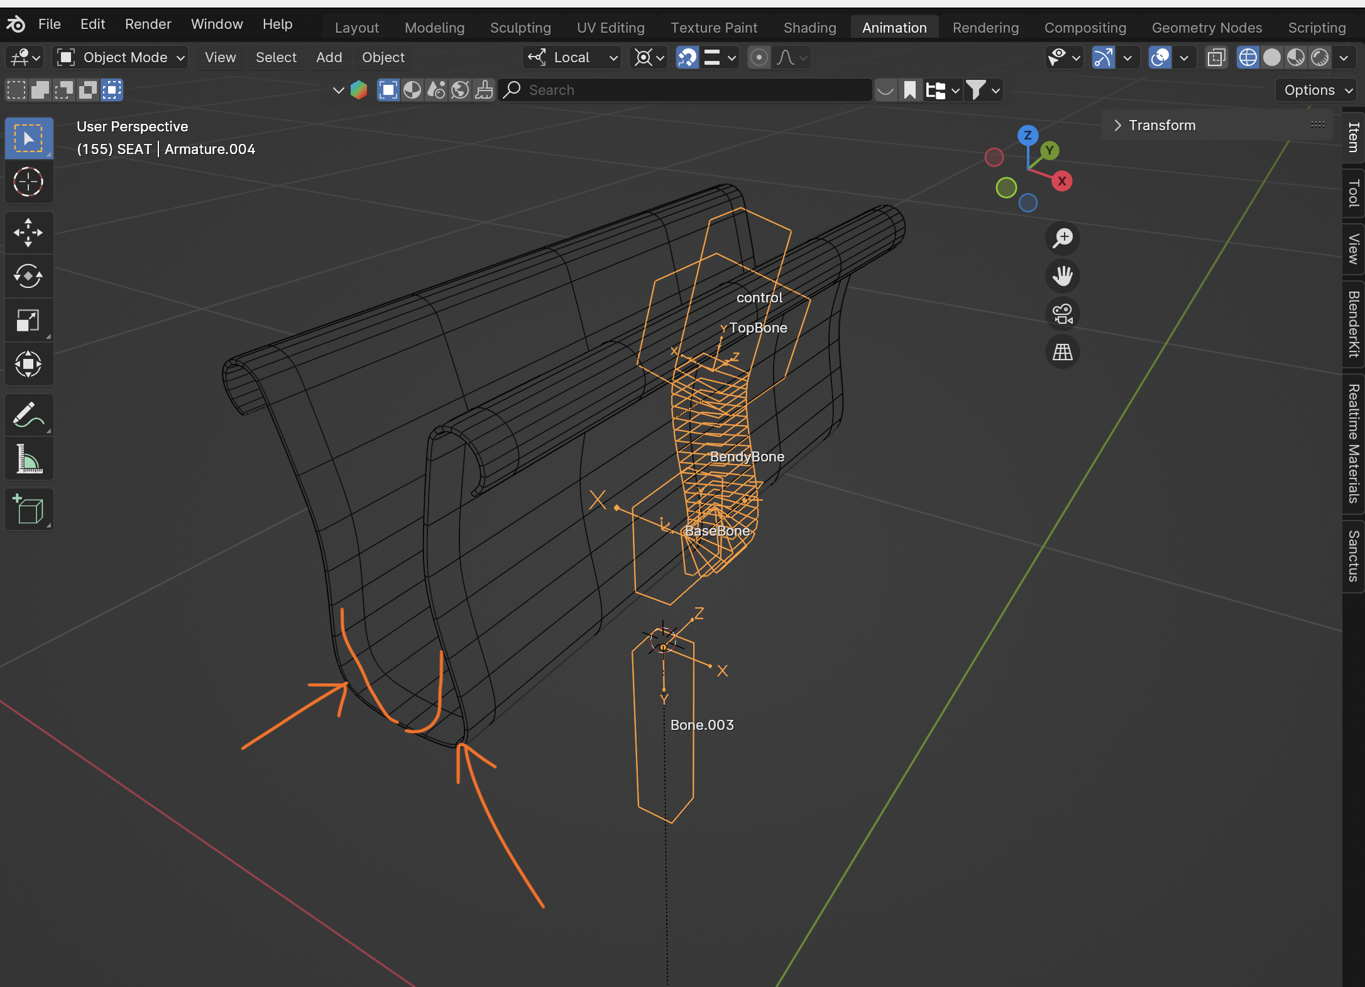Open the pivot point dropdown

pyautogui.click(x=649, y=57)
